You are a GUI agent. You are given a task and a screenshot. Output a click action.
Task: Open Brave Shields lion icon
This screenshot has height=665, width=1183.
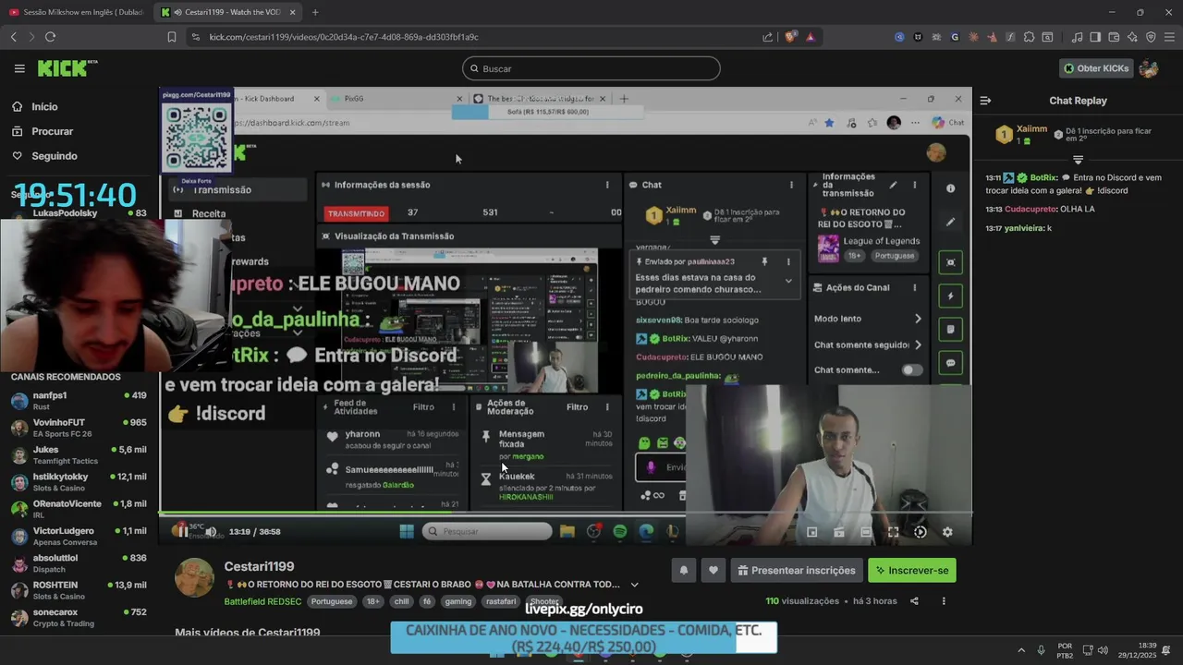[790, 37]
